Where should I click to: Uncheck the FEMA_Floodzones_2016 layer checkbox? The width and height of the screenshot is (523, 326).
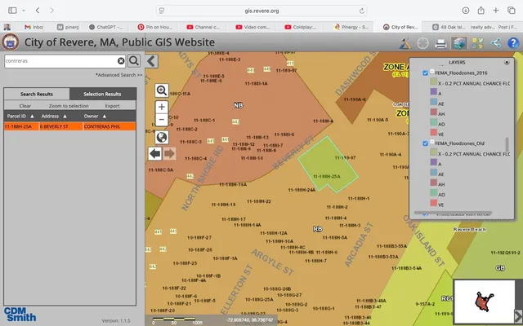point(424,73)
